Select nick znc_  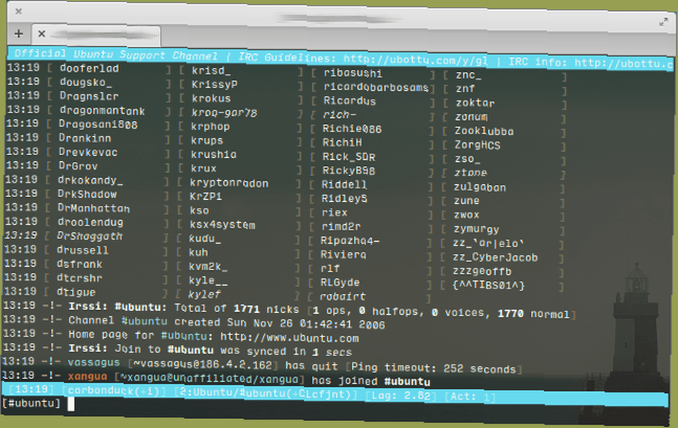click(468, 74)
